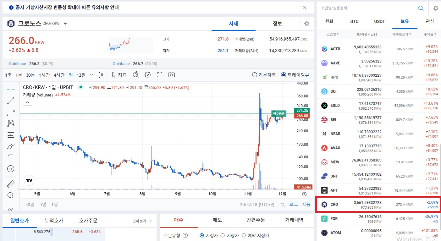The height and width of the screenshot is (241, 441).
Task: Collapse the chart indicator legend
Action: 27,102
